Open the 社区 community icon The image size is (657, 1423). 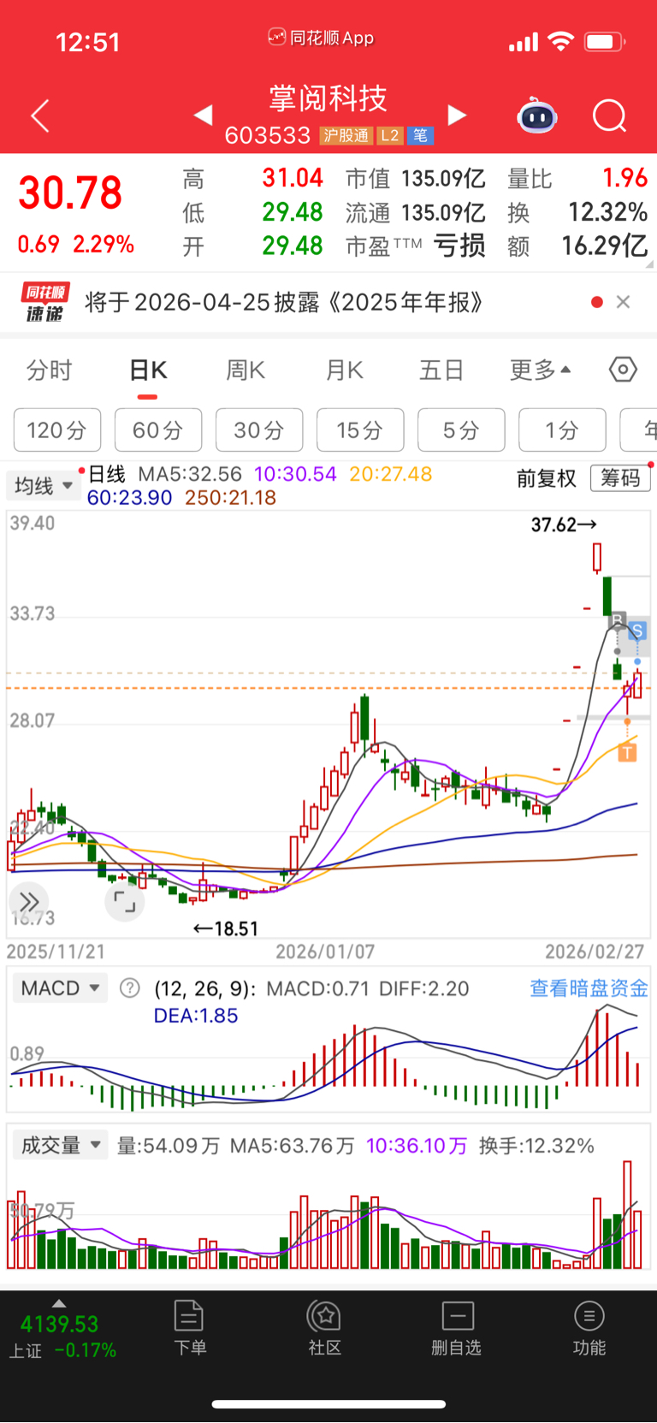[x=325, y=1327]
